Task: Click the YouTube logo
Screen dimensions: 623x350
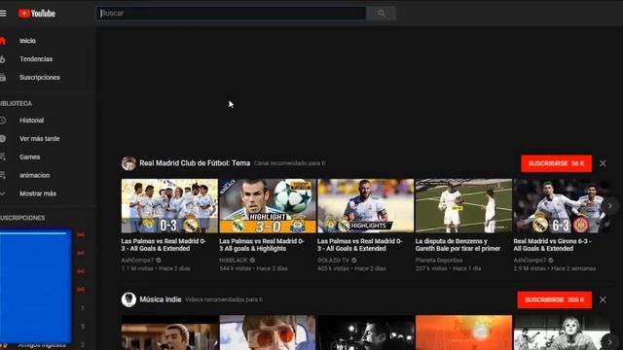Action: pyautogui.click(x=37, y=14)
